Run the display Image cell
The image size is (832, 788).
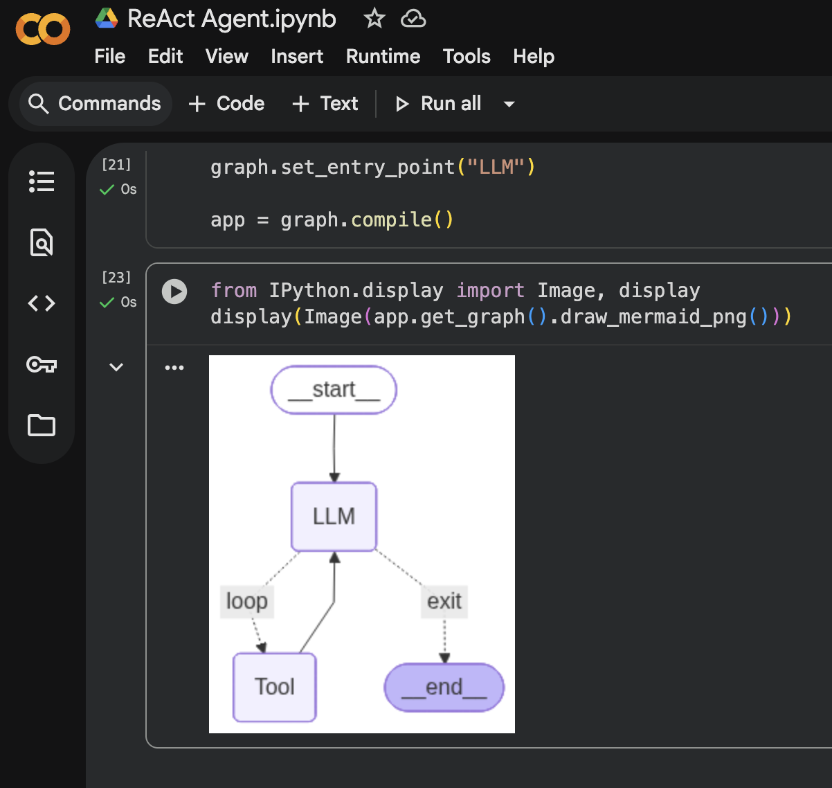[x=174, y=292]
